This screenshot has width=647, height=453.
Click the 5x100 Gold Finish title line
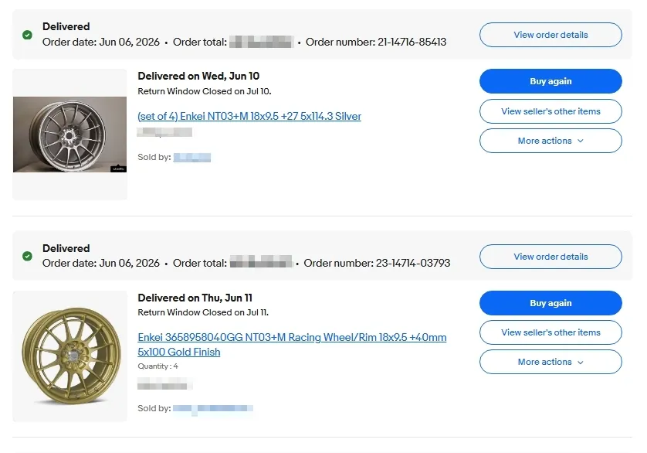(x=178, y=353)
